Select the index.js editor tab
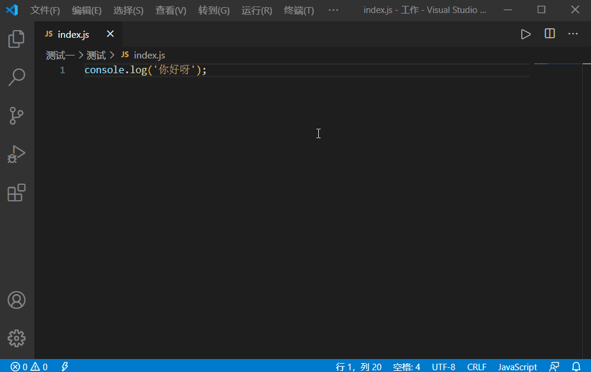Viewport: 591px width, 372px height. tap(72, 34)
